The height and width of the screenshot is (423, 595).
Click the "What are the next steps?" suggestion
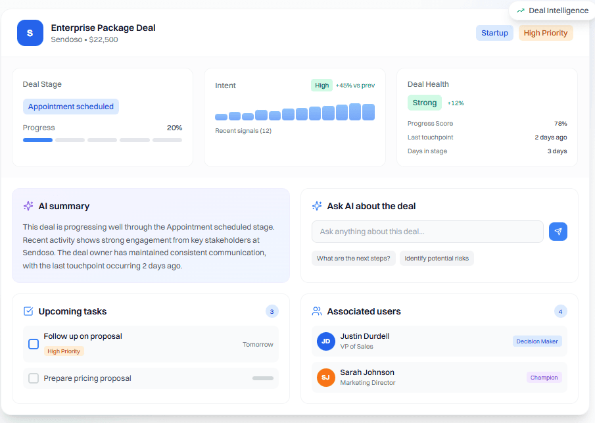click(x=353, y=258)
